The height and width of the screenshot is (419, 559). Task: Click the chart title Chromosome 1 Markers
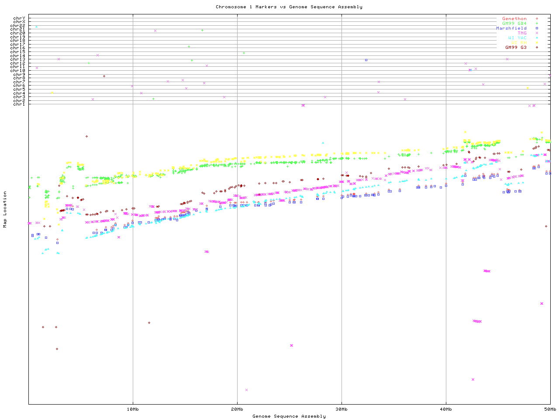pyautogui.click(x=289, y=7)
